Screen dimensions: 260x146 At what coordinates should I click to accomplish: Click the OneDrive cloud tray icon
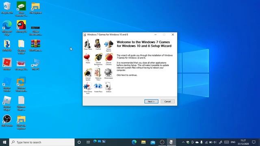[197, 142]
